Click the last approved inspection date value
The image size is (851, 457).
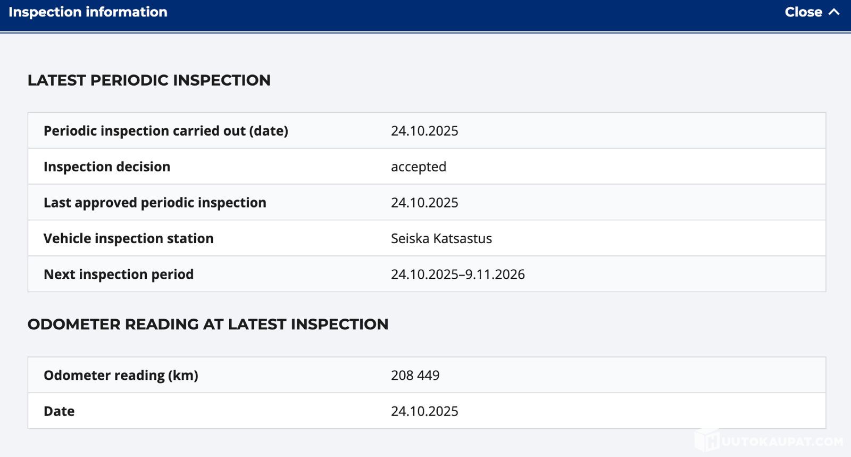pyautogui.click(x=424, y=203)
